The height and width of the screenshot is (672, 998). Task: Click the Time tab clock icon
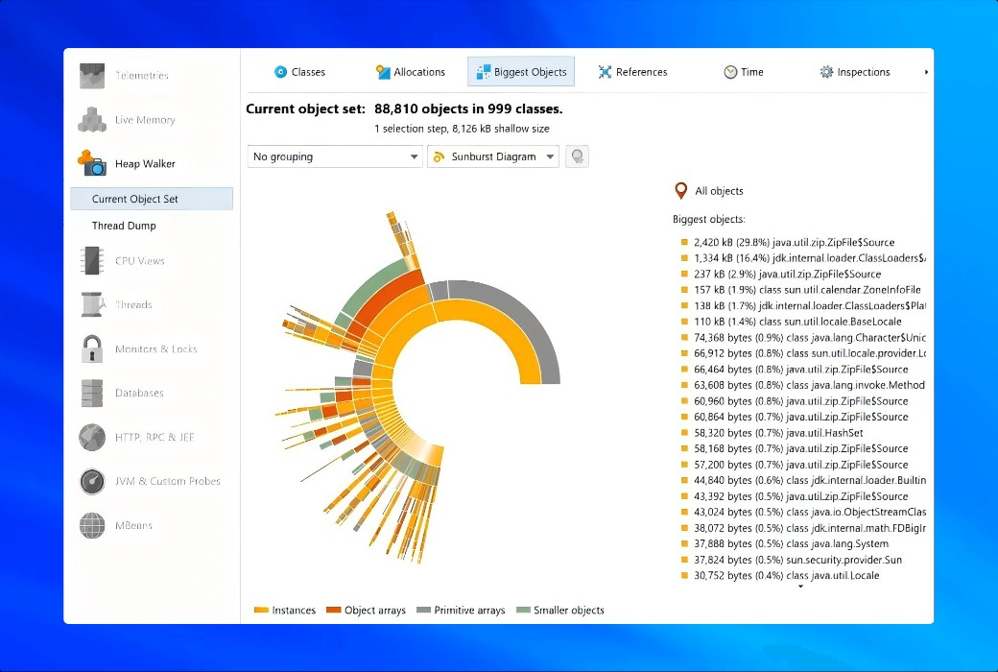730,72
